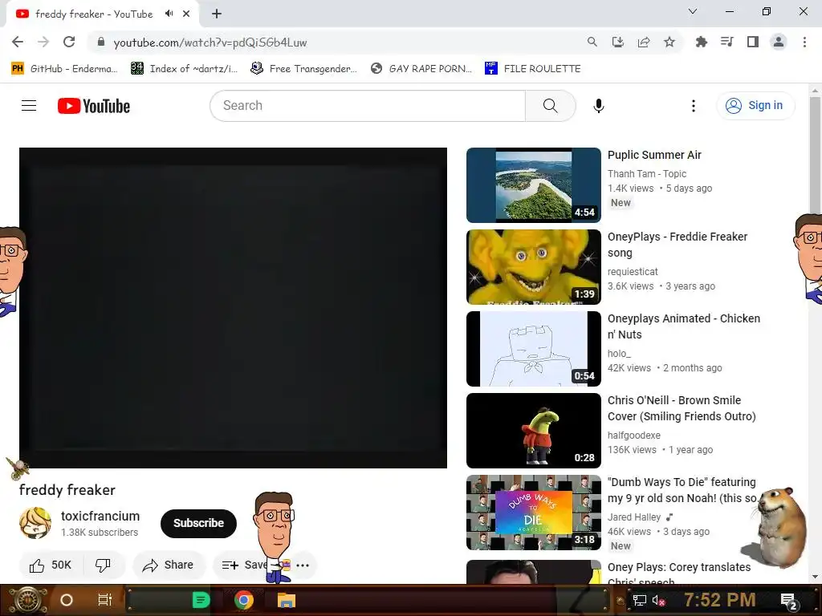
Task: Toggle Chrome side panel
Action: (753, 42)
